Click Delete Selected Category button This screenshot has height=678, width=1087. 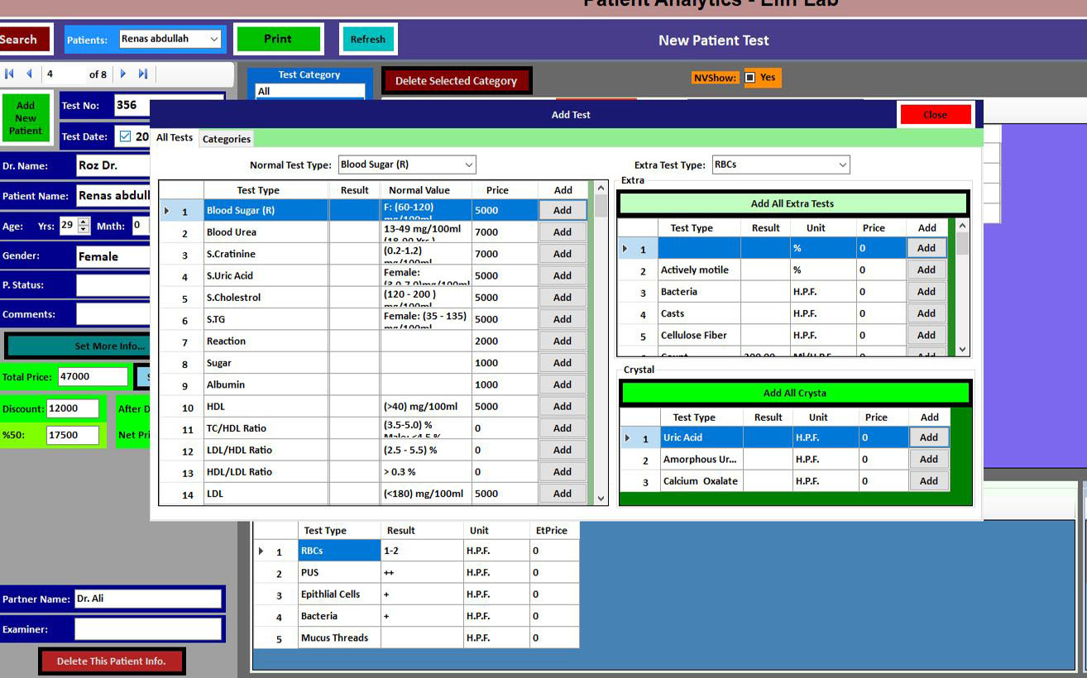(x=456, y=80)
